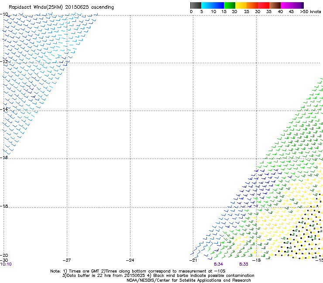The image size is (323, 283).
Task: Select the red 30–35 knots color bar segment
Action: (x=264, y=5)
